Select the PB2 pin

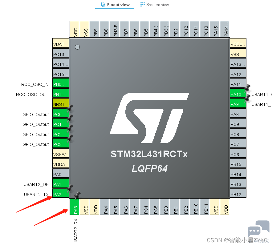[x=185, y=207]
